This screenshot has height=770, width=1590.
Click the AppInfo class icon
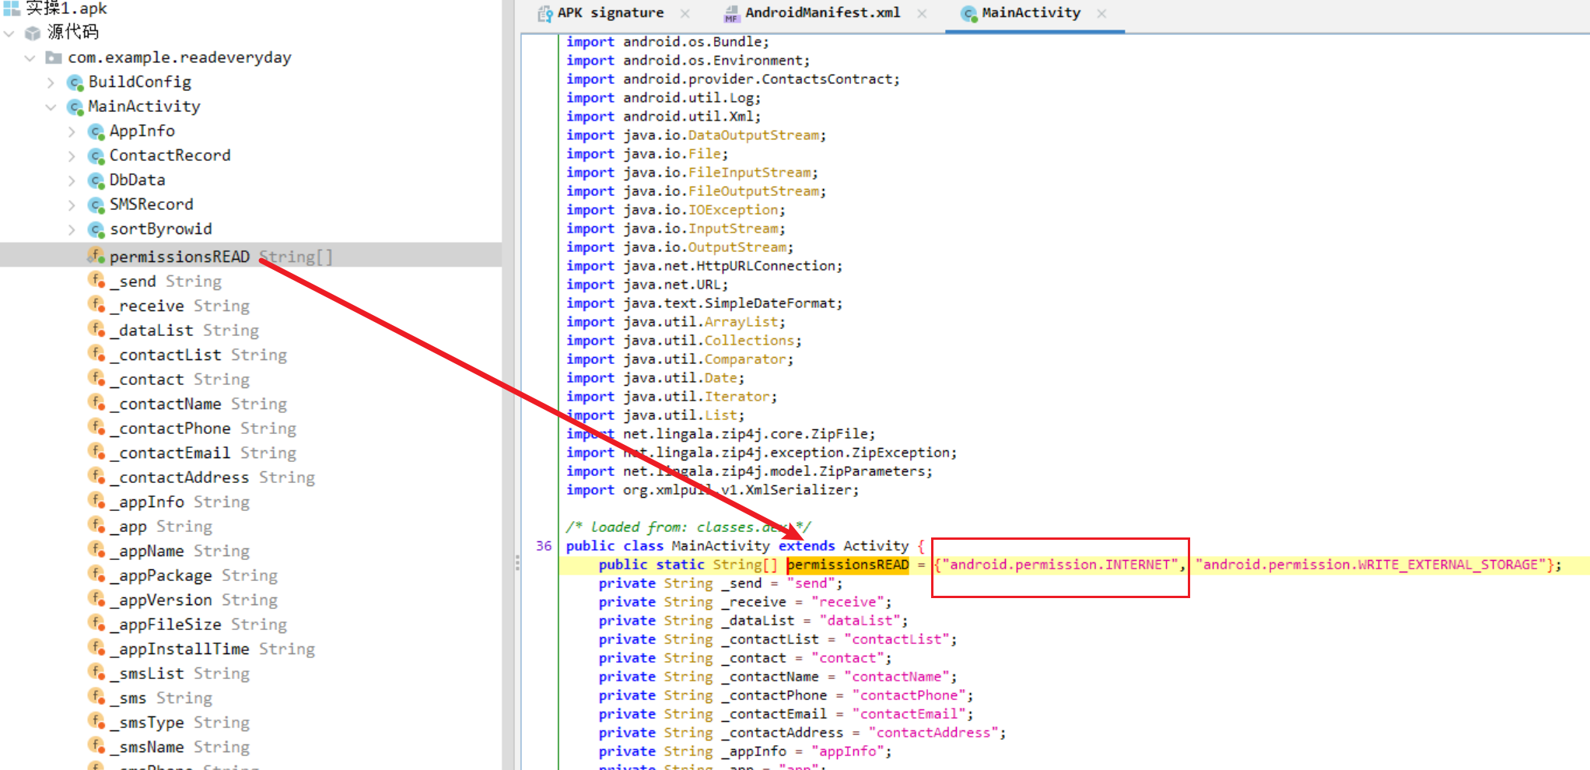coord(96,131)
